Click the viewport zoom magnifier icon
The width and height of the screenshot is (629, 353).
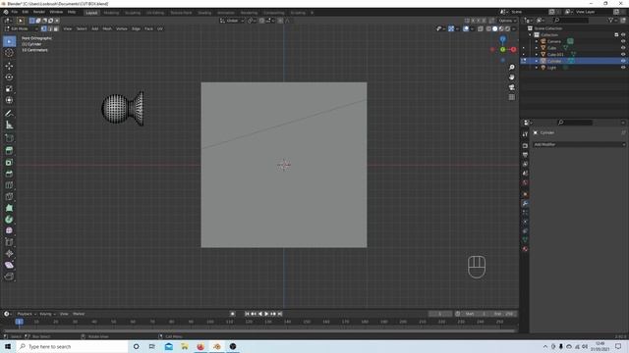pyautogui.click(x=511, y=68)
